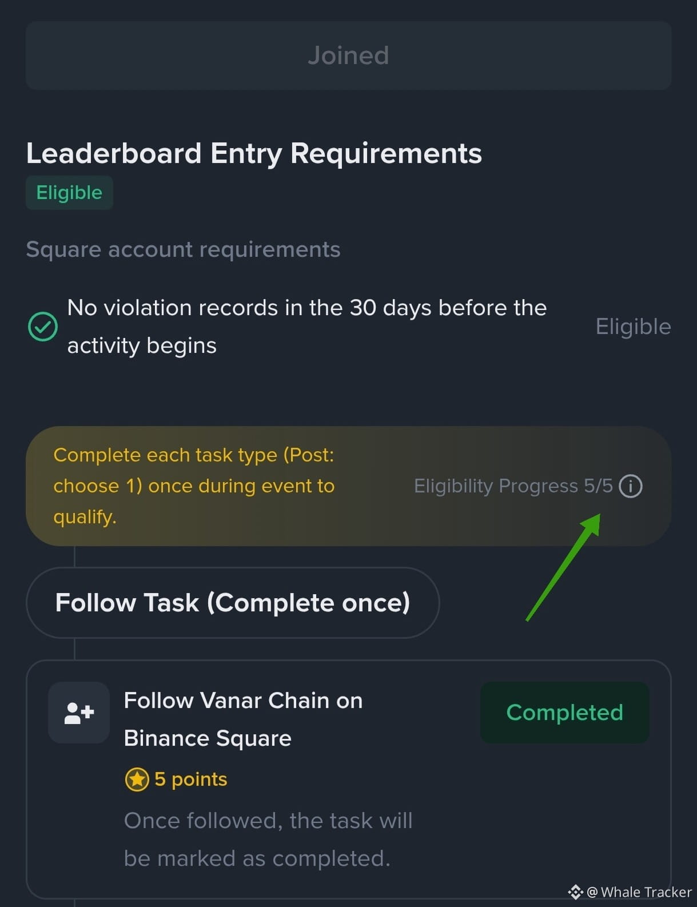Click the Leaderboard Entry Requirements heading
The image size is (697, 907).
click(x=254, y=153)
